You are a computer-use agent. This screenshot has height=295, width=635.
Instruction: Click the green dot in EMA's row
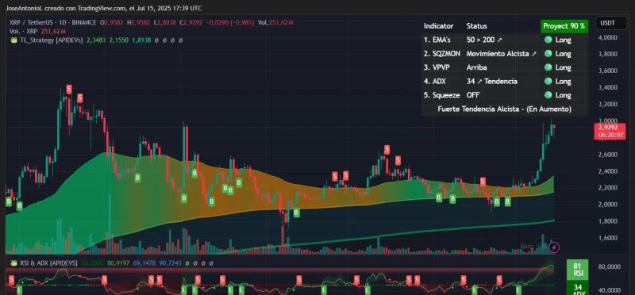[x=548, y=40]
